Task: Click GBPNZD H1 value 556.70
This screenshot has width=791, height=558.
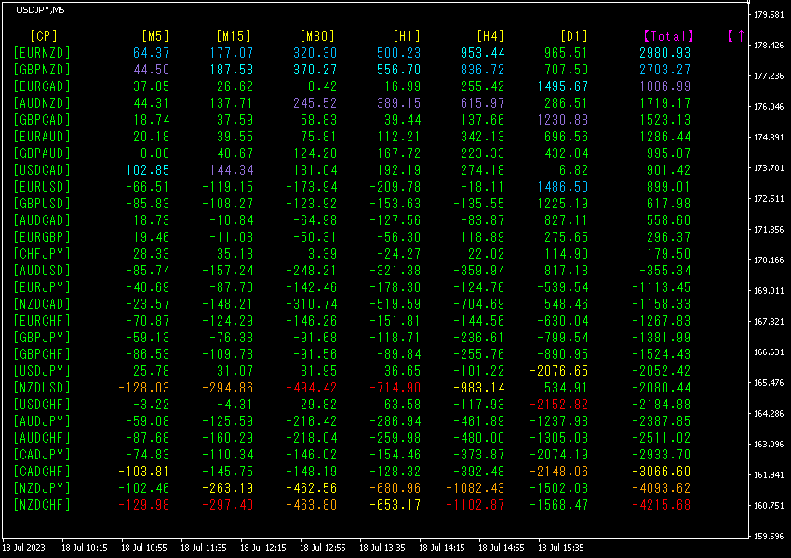Action: coord(398,70)
